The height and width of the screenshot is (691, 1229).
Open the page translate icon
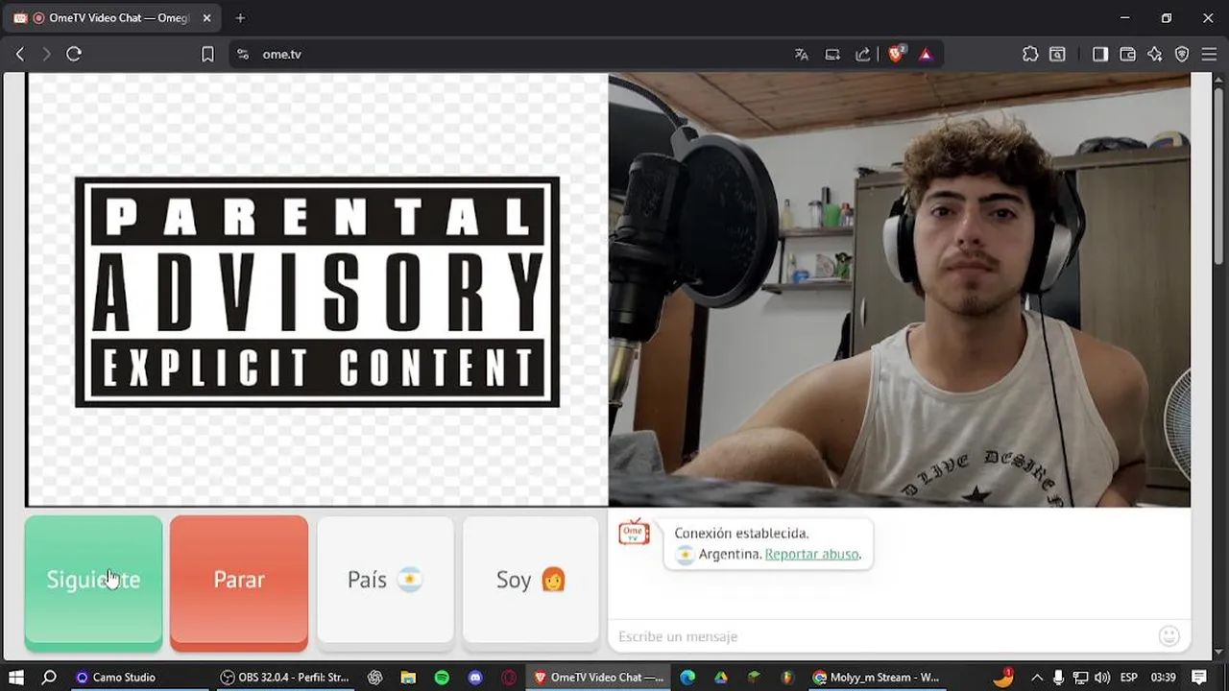(x=802, y=55)
